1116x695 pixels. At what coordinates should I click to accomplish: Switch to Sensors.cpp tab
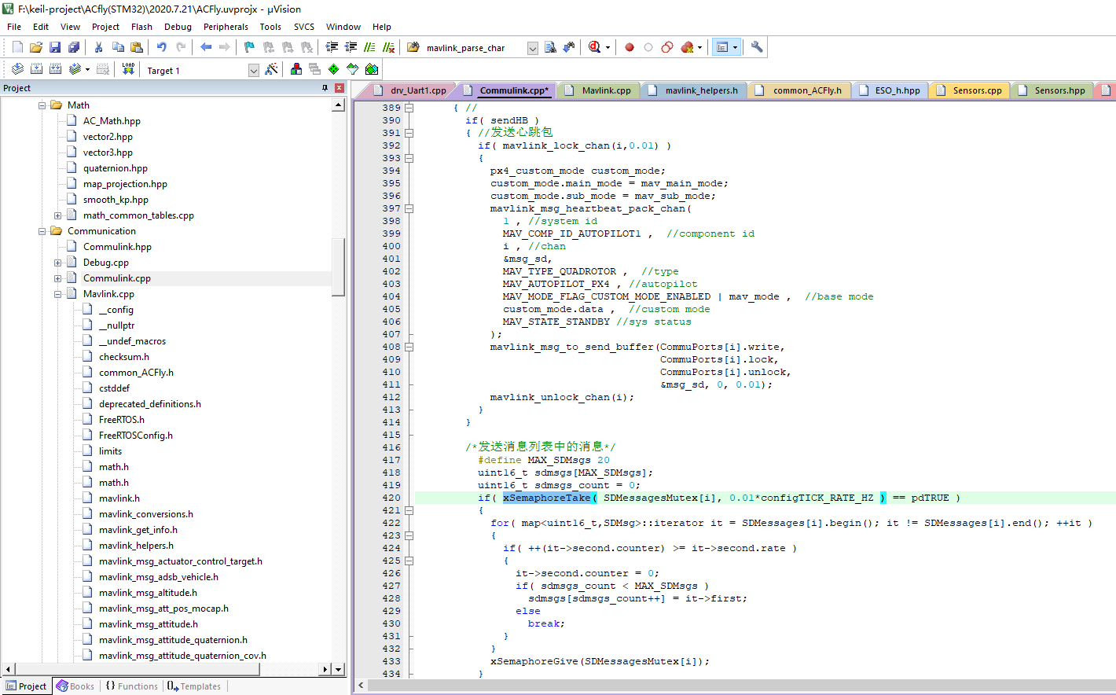coord(970,90)
